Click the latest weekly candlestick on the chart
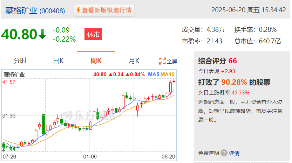 pyautogui.click(x=174, y=81)
